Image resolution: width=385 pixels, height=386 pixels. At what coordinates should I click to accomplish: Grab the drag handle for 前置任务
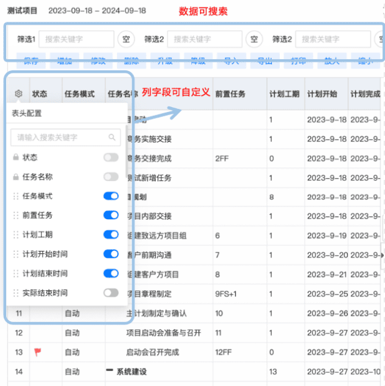[x=16, y=215]
